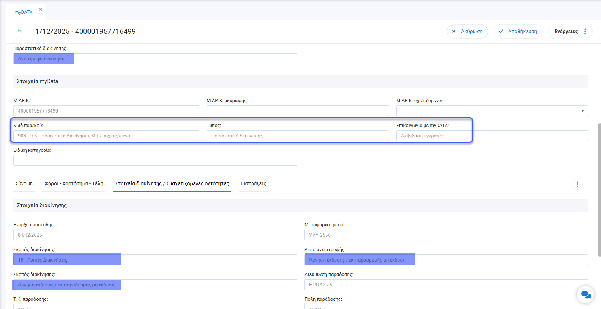Select the Εισπράξεις tab
The height and width of the screenshot is (309, 601).
coord(253,183)
